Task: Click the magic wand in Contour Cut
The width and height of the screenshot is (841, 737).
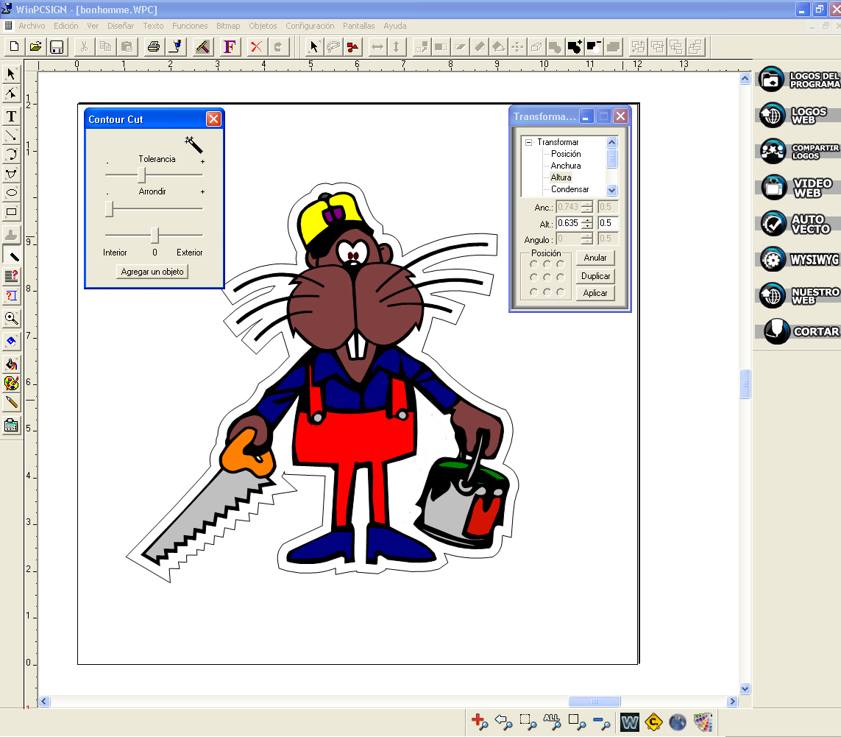Action: click(x=194, y=144)
